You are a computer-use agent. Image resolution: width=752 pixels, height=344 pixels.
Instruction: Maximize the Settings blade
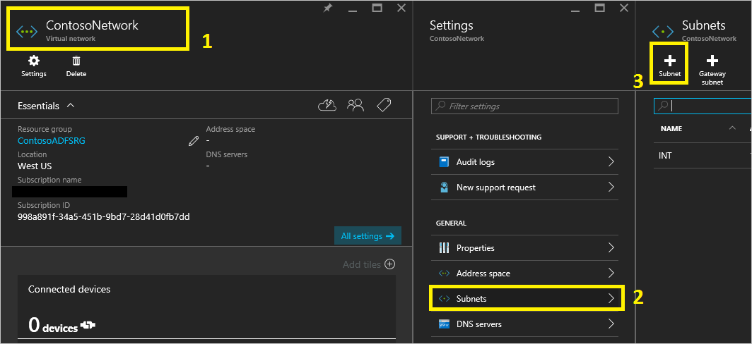(600, 8)
